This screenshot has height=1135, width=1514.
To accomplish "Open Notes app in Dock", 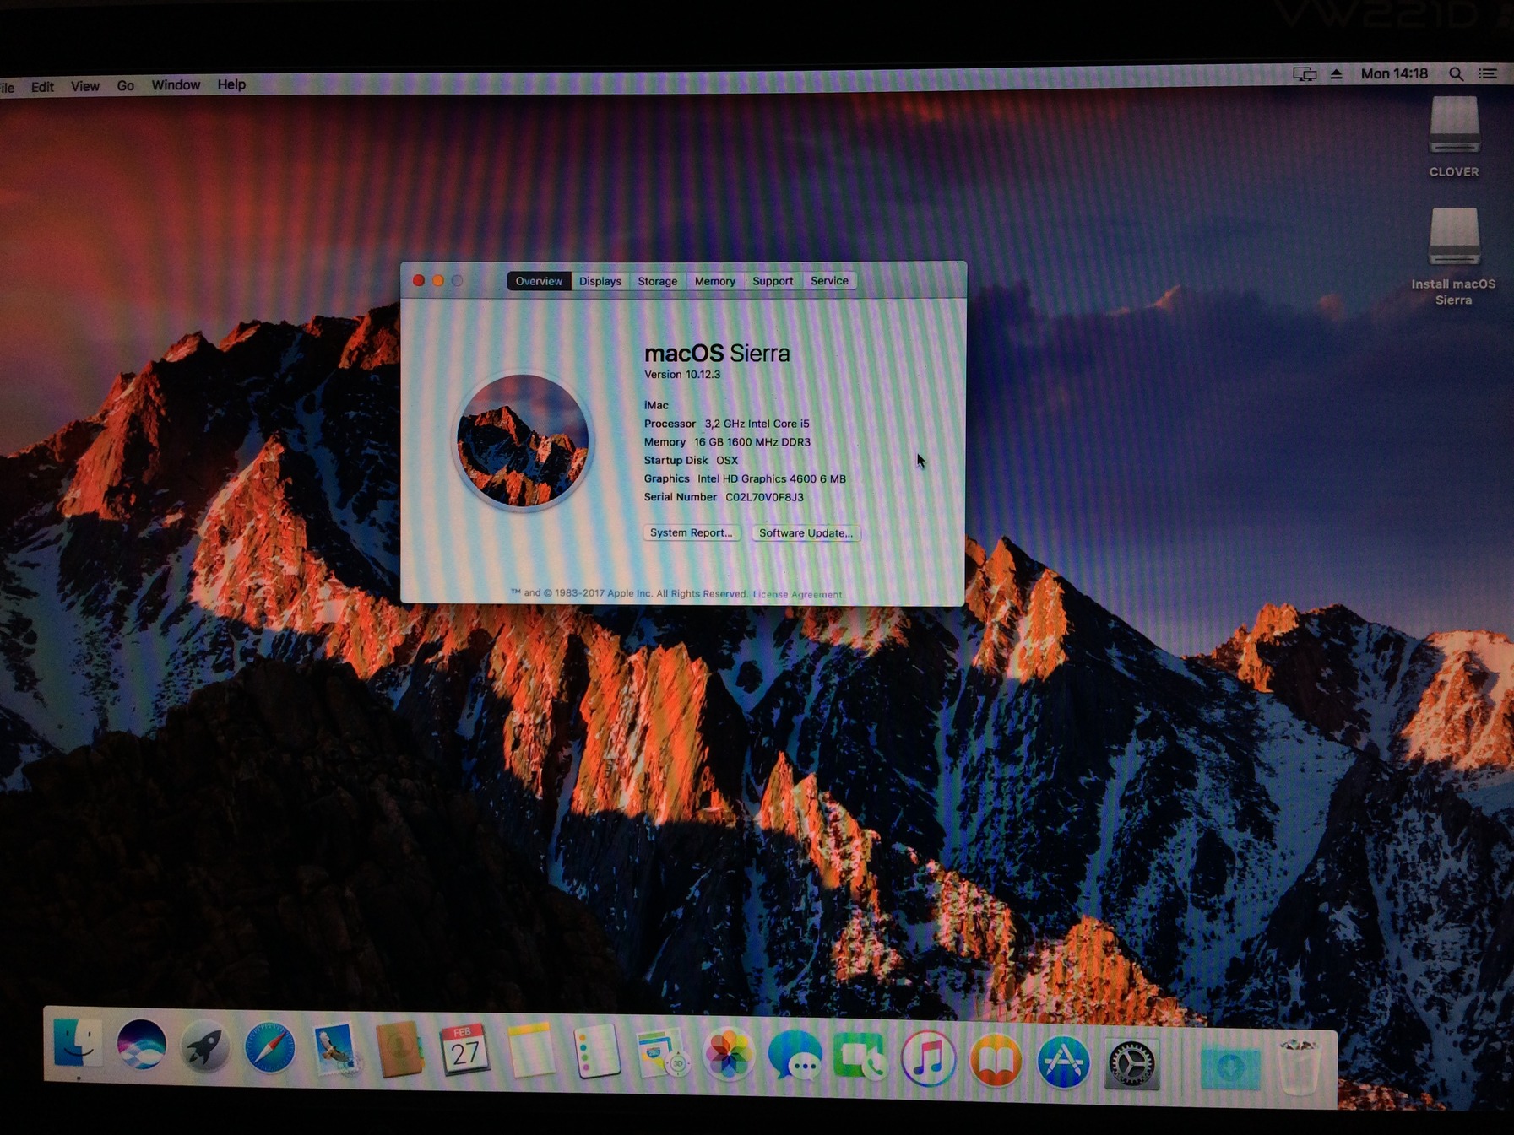I will [530, 1051].
